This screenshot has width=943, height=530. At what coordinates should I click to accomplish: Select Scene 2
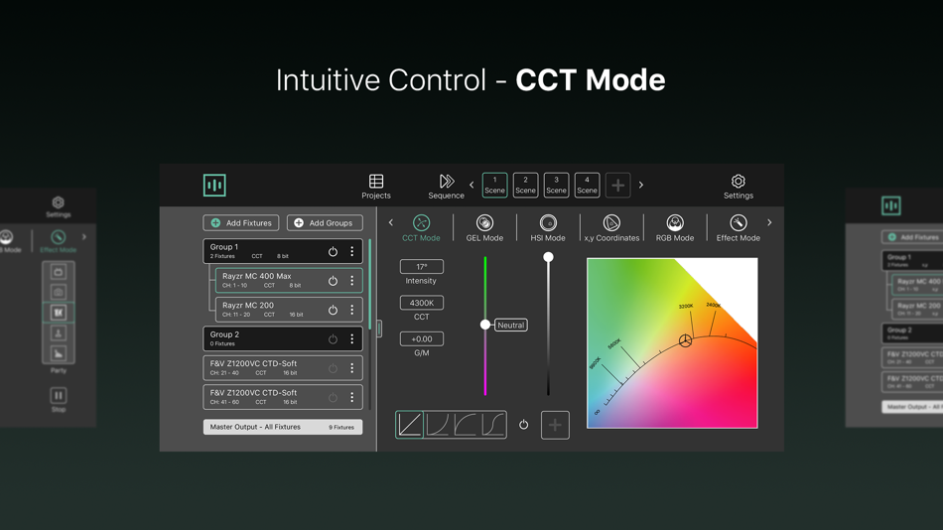[525, 186]
